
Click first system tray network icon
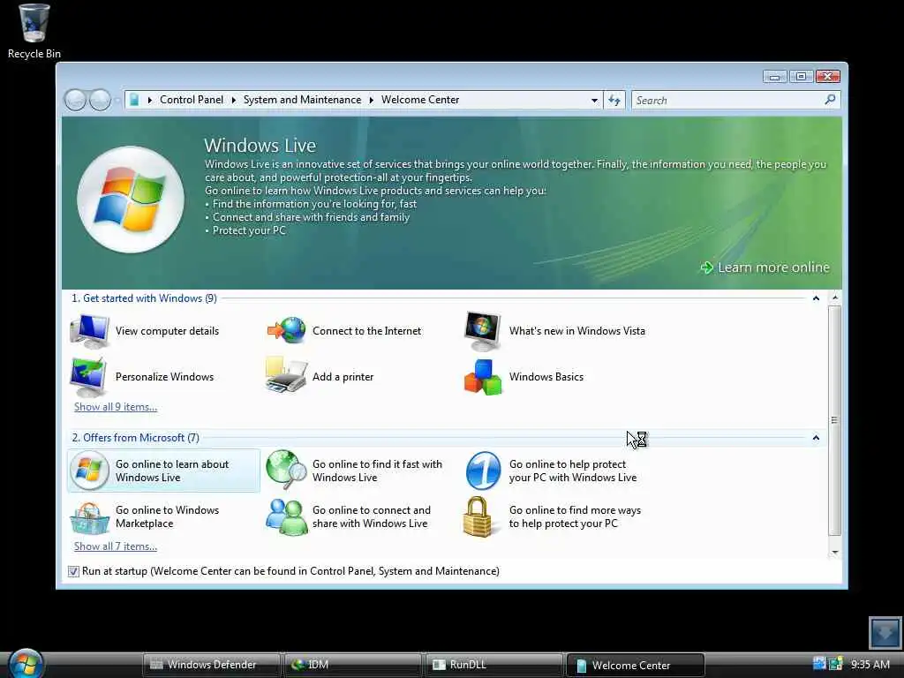[x=819, y=664]
